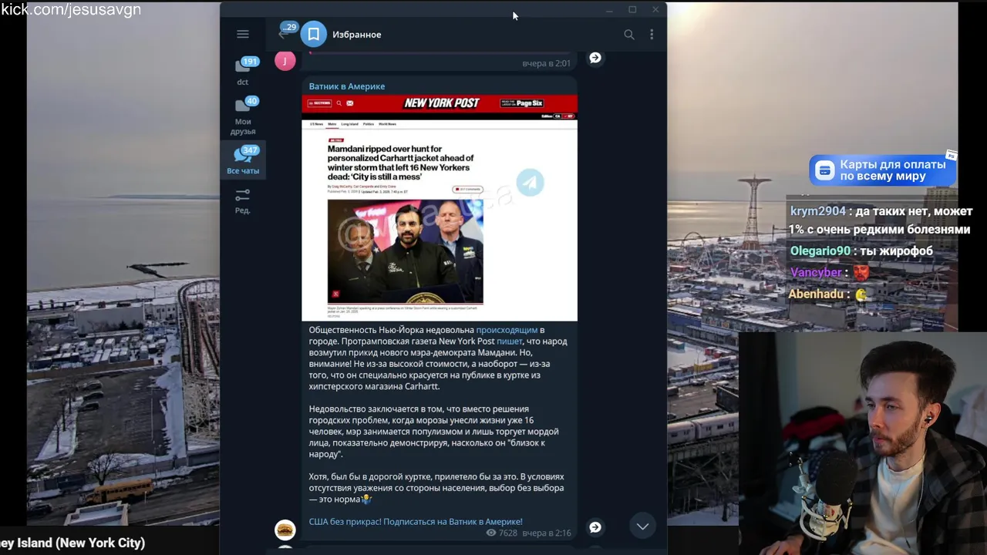Click the Coney Island (New York City) caption
This screenshot has height=555, width=987.
tap(72, 543)
